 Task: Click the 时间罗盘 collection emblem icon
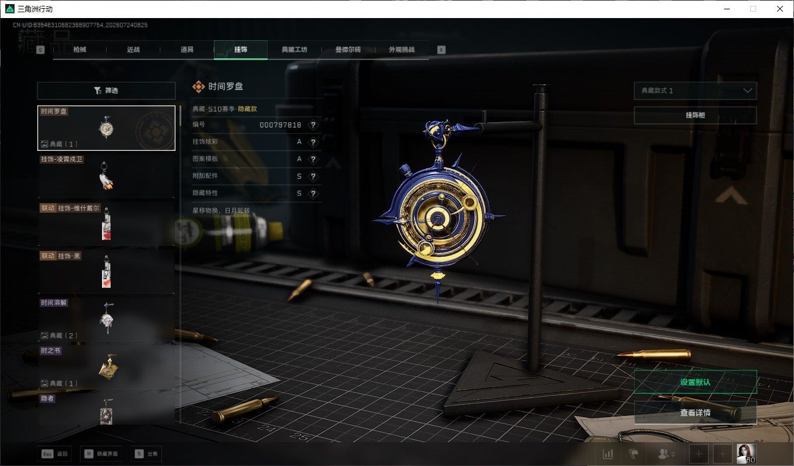point(199,87)
